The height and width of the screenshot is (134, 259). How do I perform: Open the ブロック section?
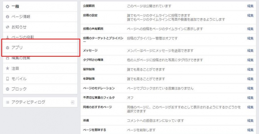[40, 89]
